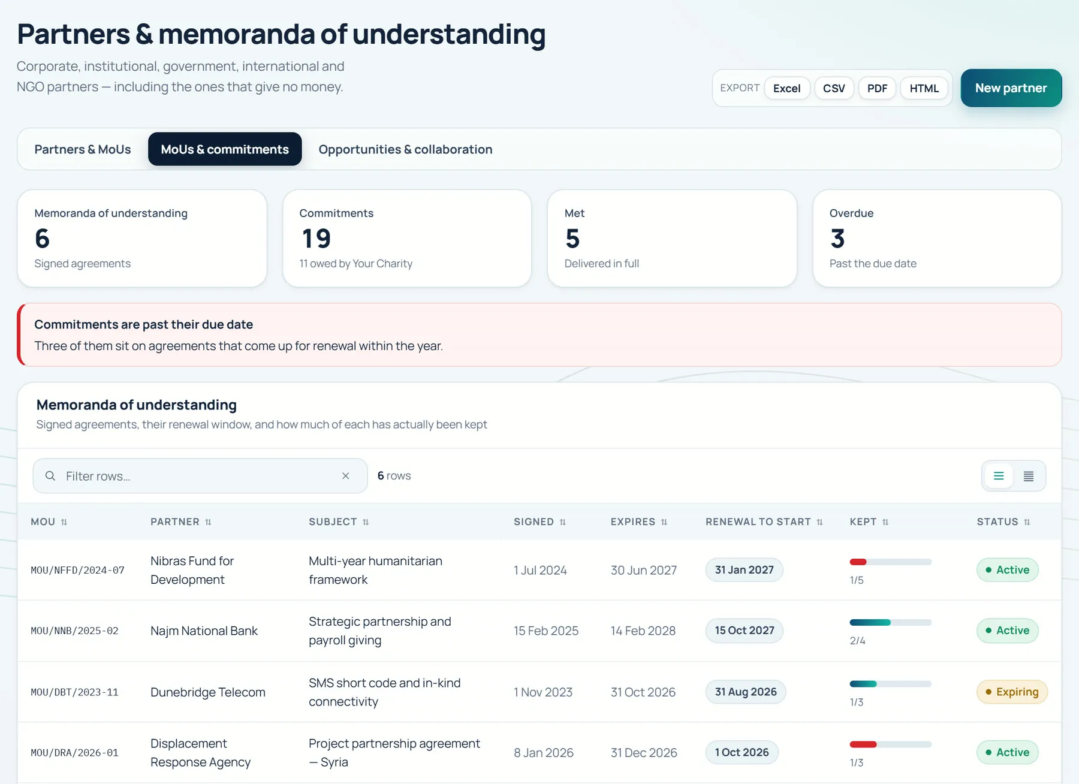Click the Nibras Fund kept progress bar
Screen dimensions: 1079x784
click(x=890, y=562)
